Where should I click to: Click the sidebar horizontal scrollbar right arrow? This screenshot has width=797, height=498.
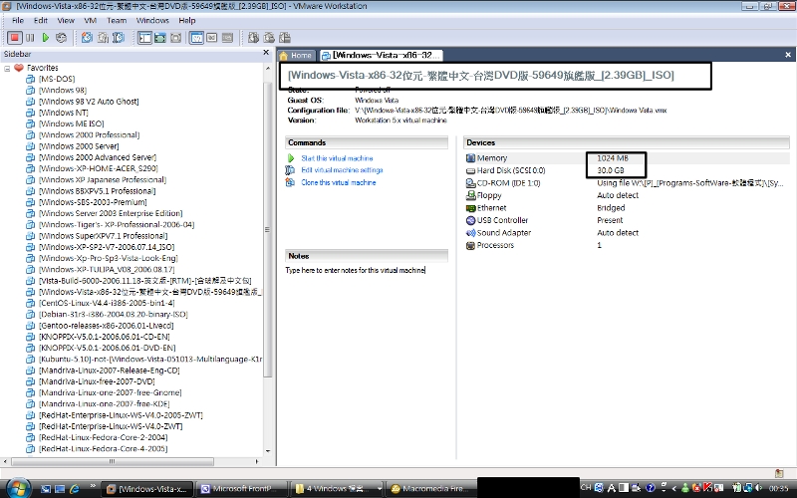(x=257, y=461)
